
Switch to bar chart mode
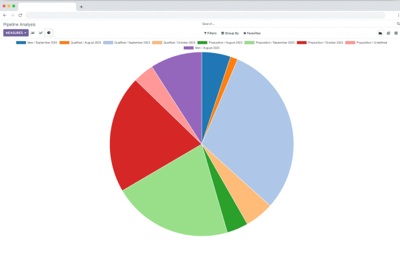point(33,32)
